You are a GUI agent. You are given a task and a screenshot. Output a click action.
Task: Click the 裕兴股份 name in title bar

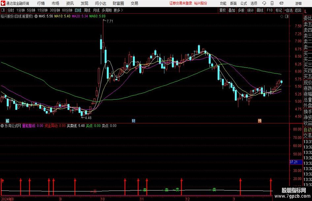click(x=201, y=3)
